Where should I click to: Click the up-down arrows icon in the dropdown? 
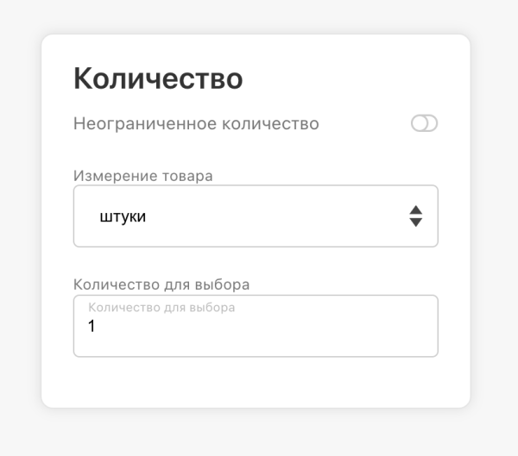coord(415,216)
